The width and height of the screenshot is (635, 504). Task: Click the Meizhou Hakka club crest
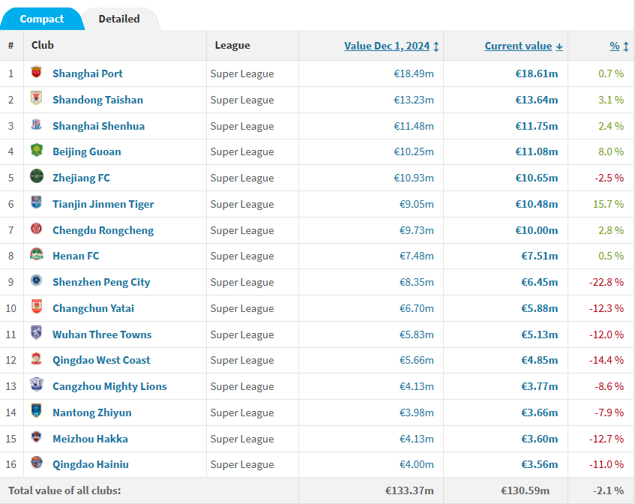(37, 436)
